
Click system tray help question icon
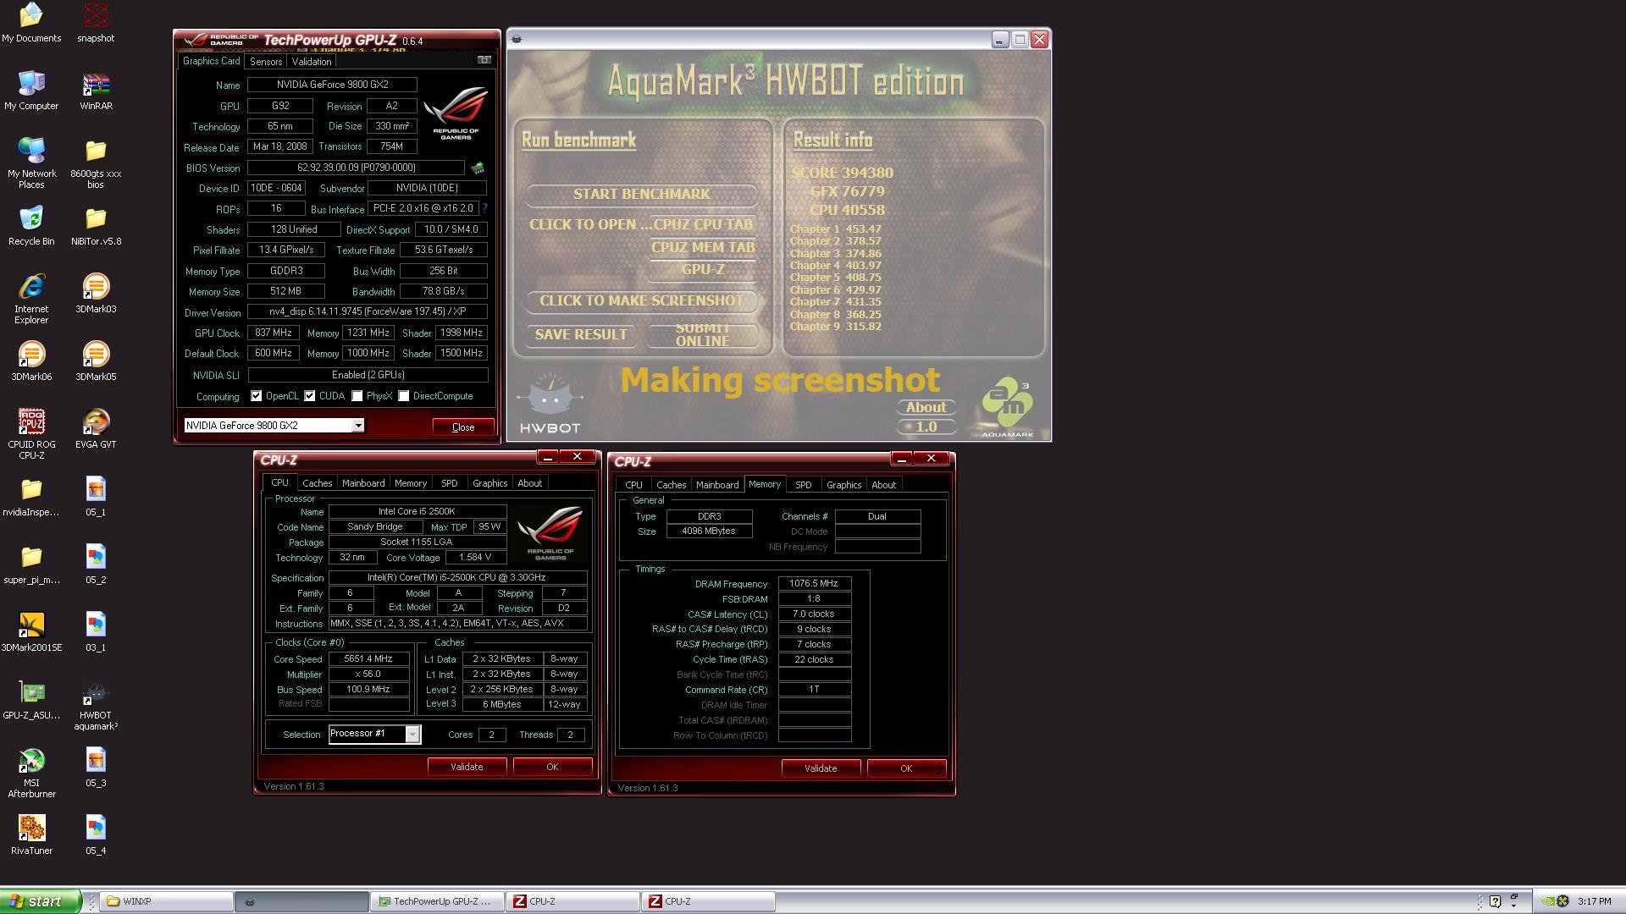(x=1496, y=901)
